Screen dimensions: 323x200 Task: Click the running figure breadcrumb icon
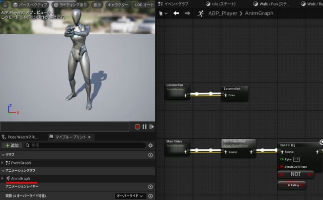[201, 13]
